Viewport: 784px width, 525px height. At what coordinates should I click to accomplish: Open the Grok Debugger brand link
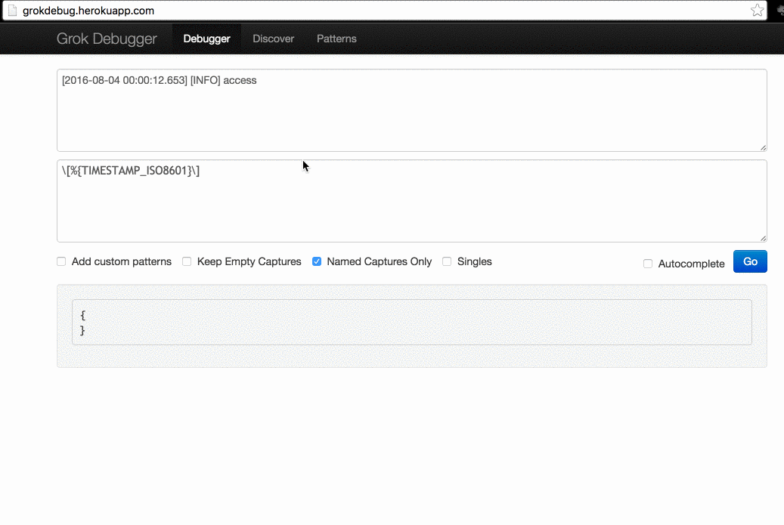pyautogui.click(x=107, y=39)
